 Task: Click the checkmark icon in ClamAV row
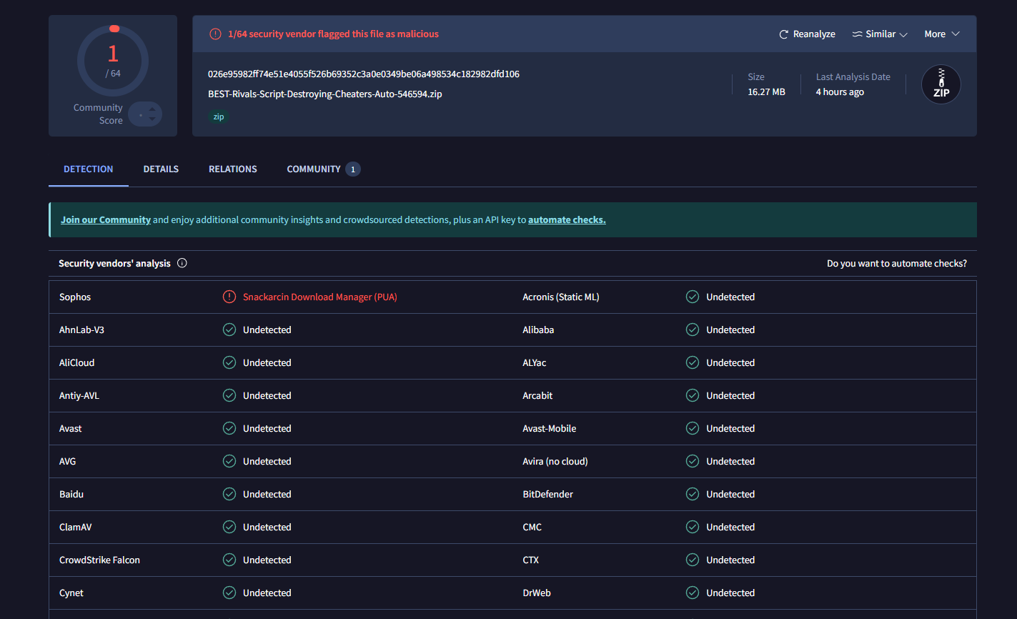[x=229, y=527]
